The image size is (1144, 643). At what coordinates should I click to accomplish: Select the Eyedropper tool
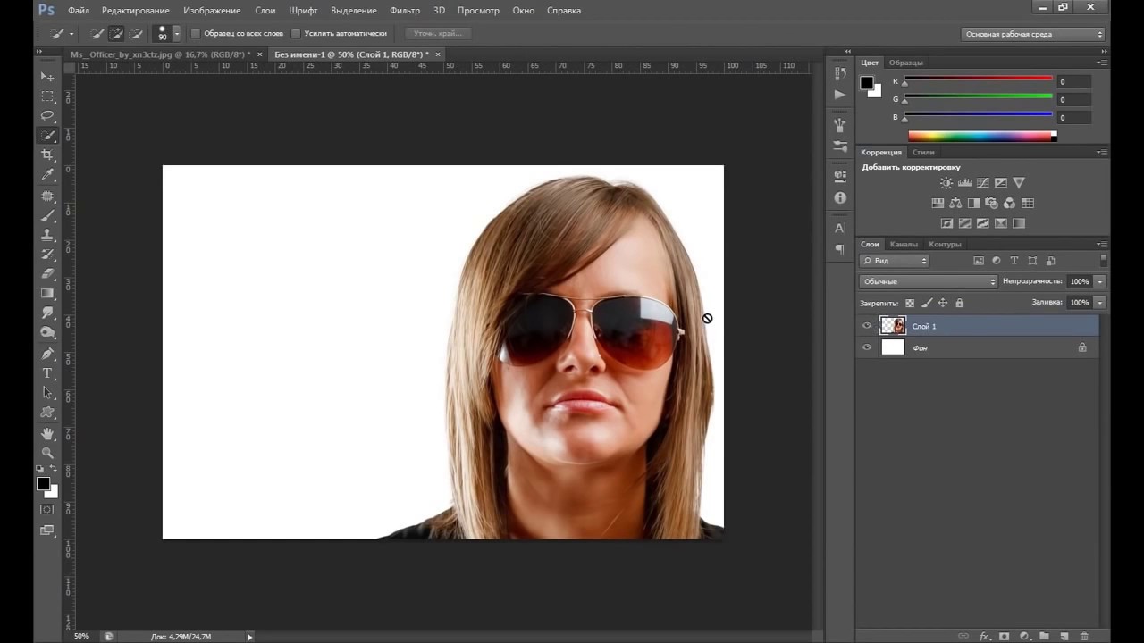[x=47, y=175]
